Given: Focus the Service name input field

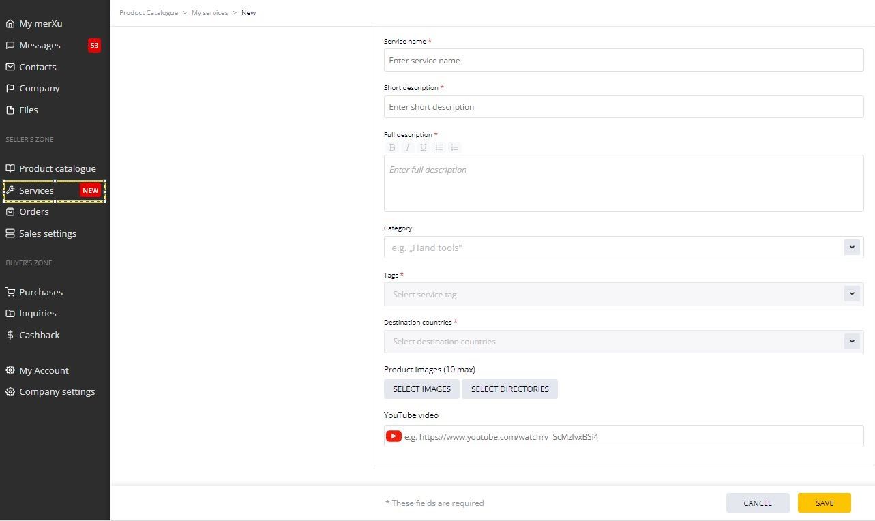Looking at the screenshot, I should [623, 60].
